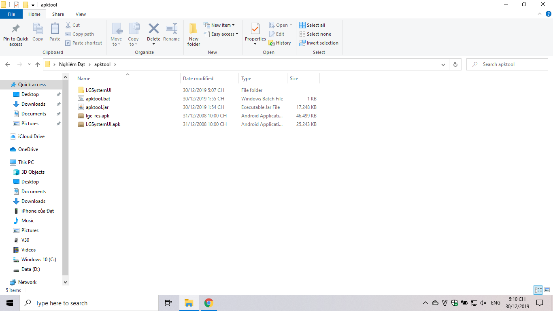Cut the selected item
The image size is (553, 311).
point(75,25)
